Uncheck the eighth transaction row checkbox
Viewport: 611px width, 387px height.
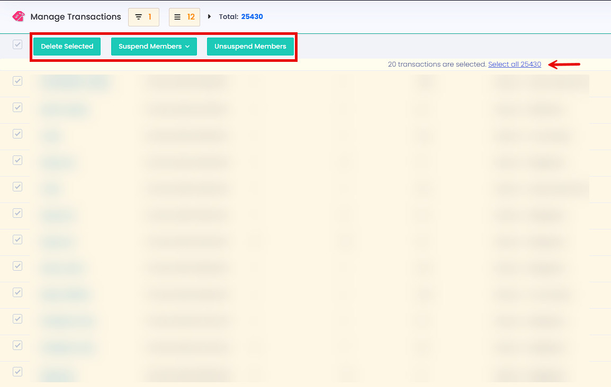(17, 266)
